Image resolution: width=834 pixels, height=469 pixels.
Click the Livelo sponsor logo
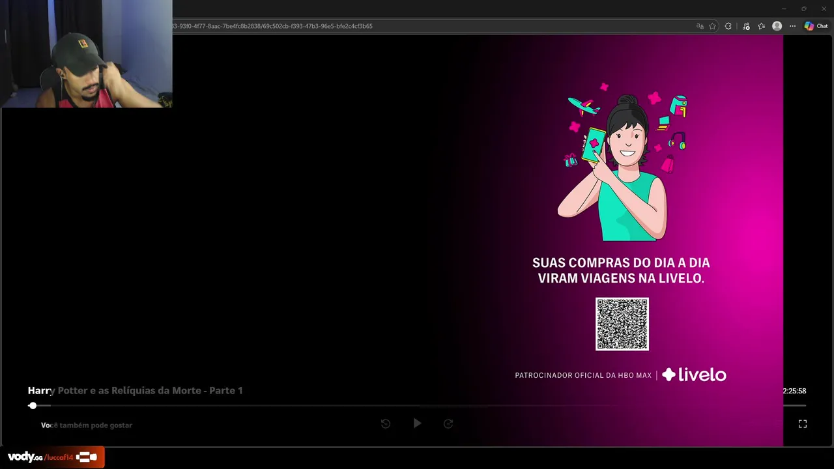tap(694, 375)
